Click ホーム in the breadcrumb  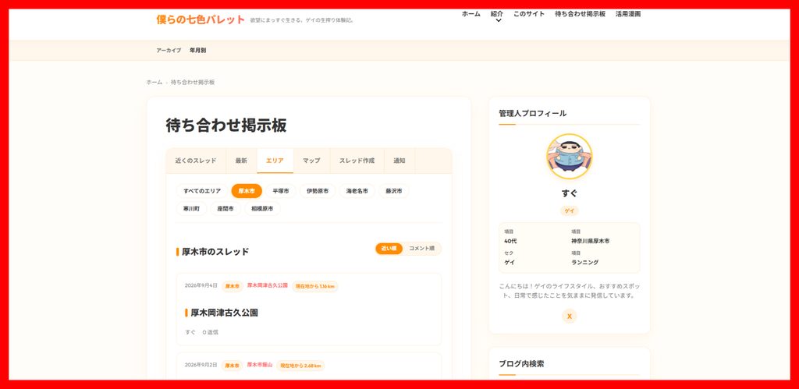coord(154,82)
